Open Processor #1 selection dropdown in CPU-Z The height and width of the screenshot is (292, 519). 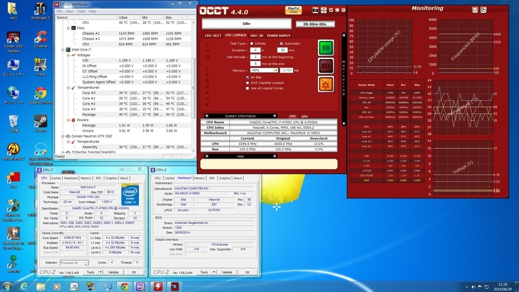coord(86,263)
